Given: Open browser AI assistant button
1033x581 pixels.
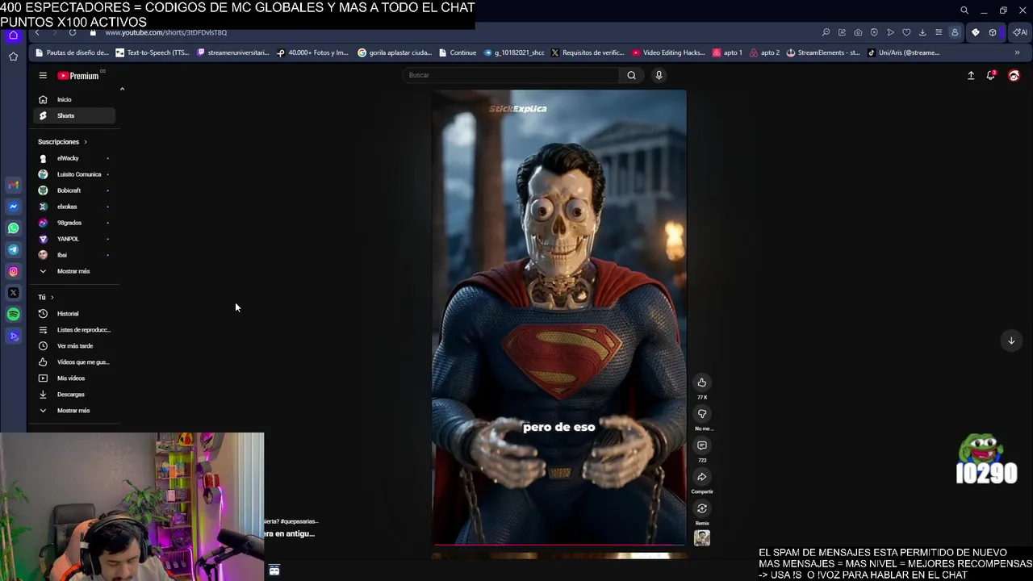Looking at the screenshot, I should (1020, 32).
